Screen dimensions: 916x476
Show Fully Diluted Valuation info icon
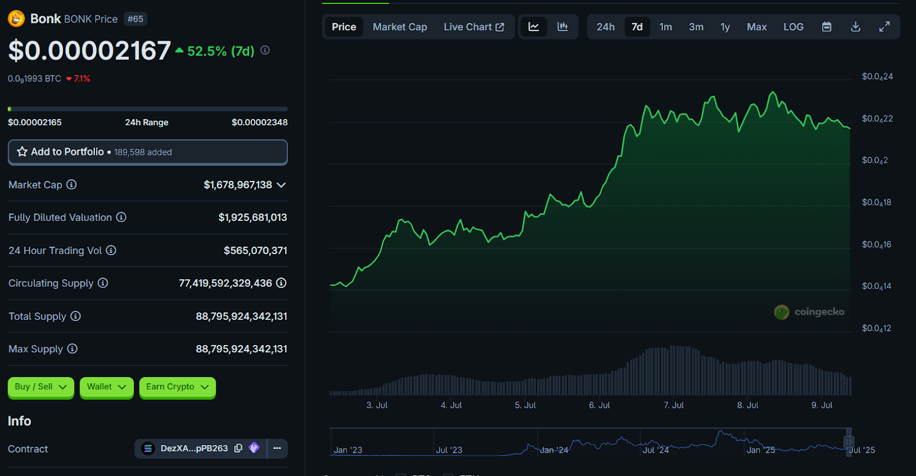tap(121, 217)
